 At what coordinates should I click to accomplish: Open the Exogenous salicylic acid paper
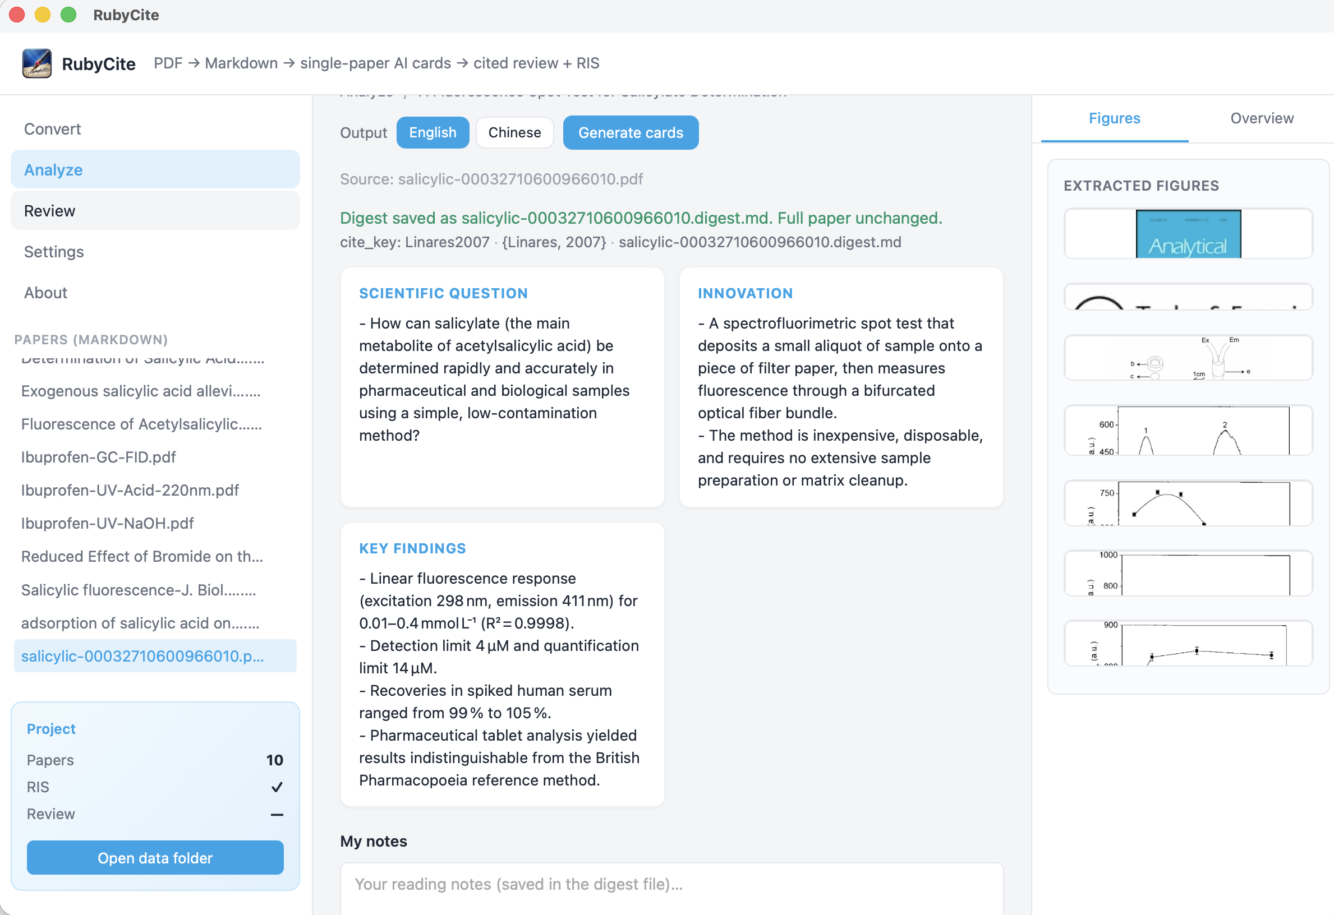pos(155,391)
